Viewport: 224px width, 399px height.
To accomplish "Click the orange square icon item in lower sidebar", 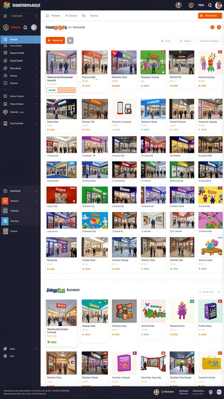I will tap(5, 201).
